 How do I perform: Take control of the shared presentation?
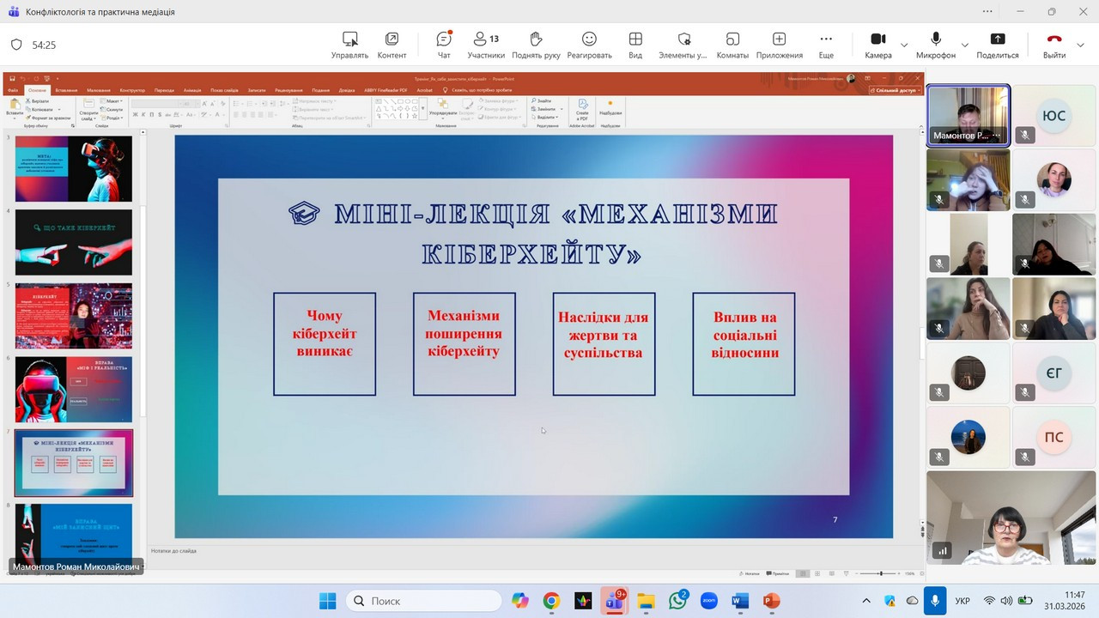pos(349,45)
